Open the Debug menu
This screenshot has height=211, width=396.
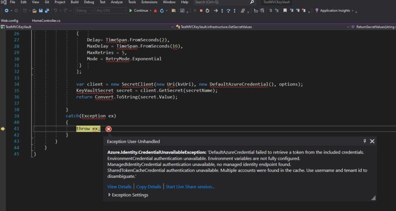click(89, 2)
